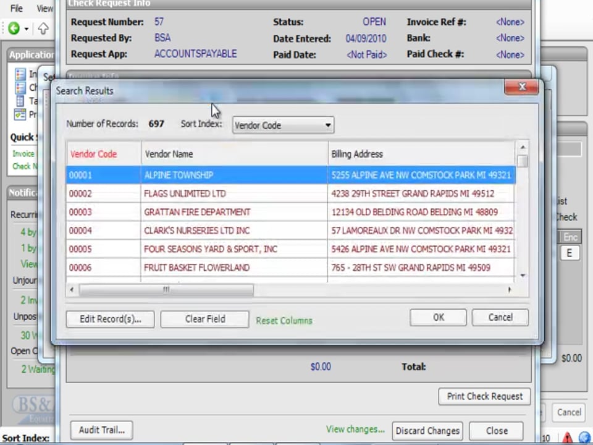
Task: Select vendor row 00001 ALPINE TOWNSHIP
Action: pyautogui.click(x=290, y=175)
